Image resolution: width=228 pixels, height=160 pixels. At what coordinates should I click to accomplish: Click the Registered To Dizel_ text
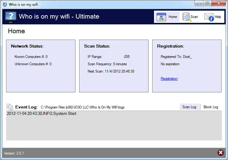click(x=176, y=57)
